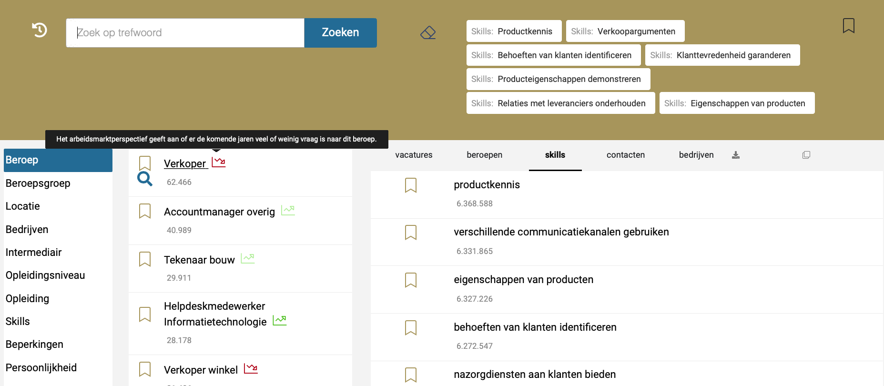Click the search history clock icon
Image resolution: width=884 pixels, height=386 pixels.
pos(40,30)
